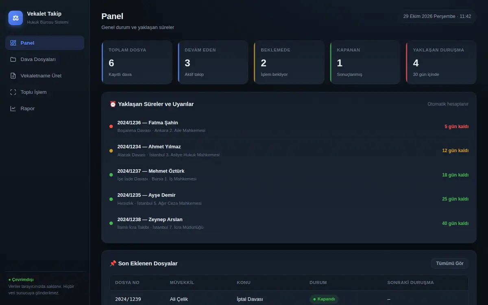Select Toplu İşlem from sidebar
The height and width of the screenshot is (305, 488).
coord(45,92)
